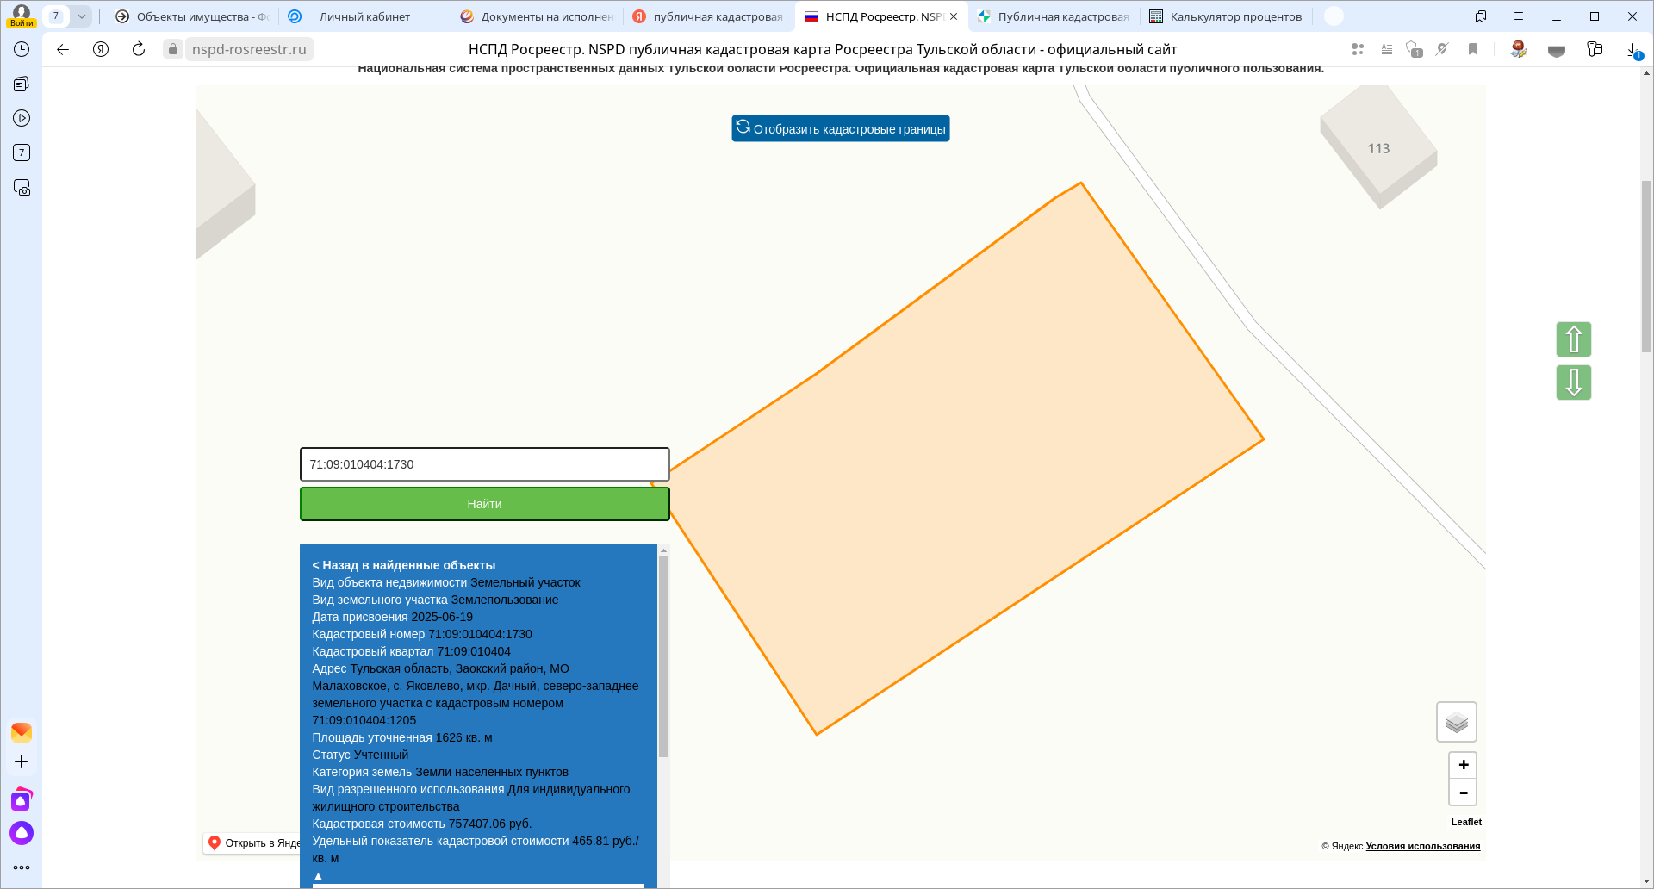Open Yandex Mail icon in sidebar
The height and width of the screenshot is (889, 1654).
(22, 732)
